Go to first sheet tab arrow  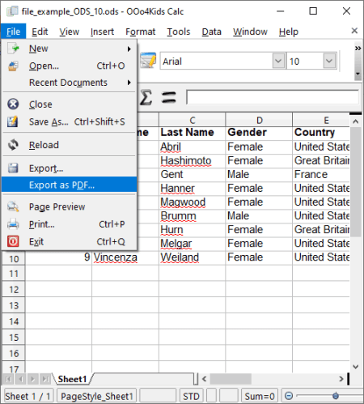(x=8, y=379)
